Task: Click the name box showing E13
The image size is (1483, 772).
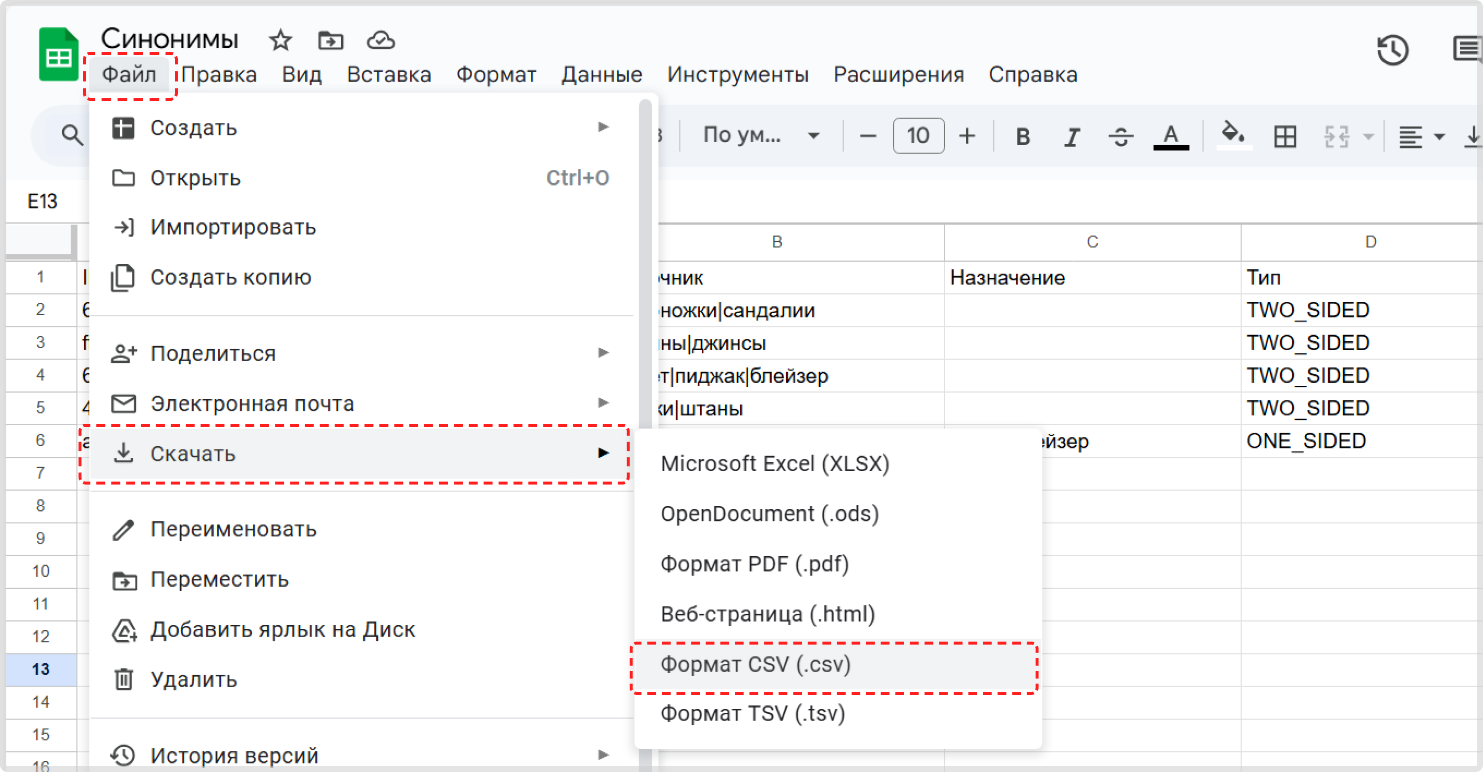Action: (x=42, y=201)
